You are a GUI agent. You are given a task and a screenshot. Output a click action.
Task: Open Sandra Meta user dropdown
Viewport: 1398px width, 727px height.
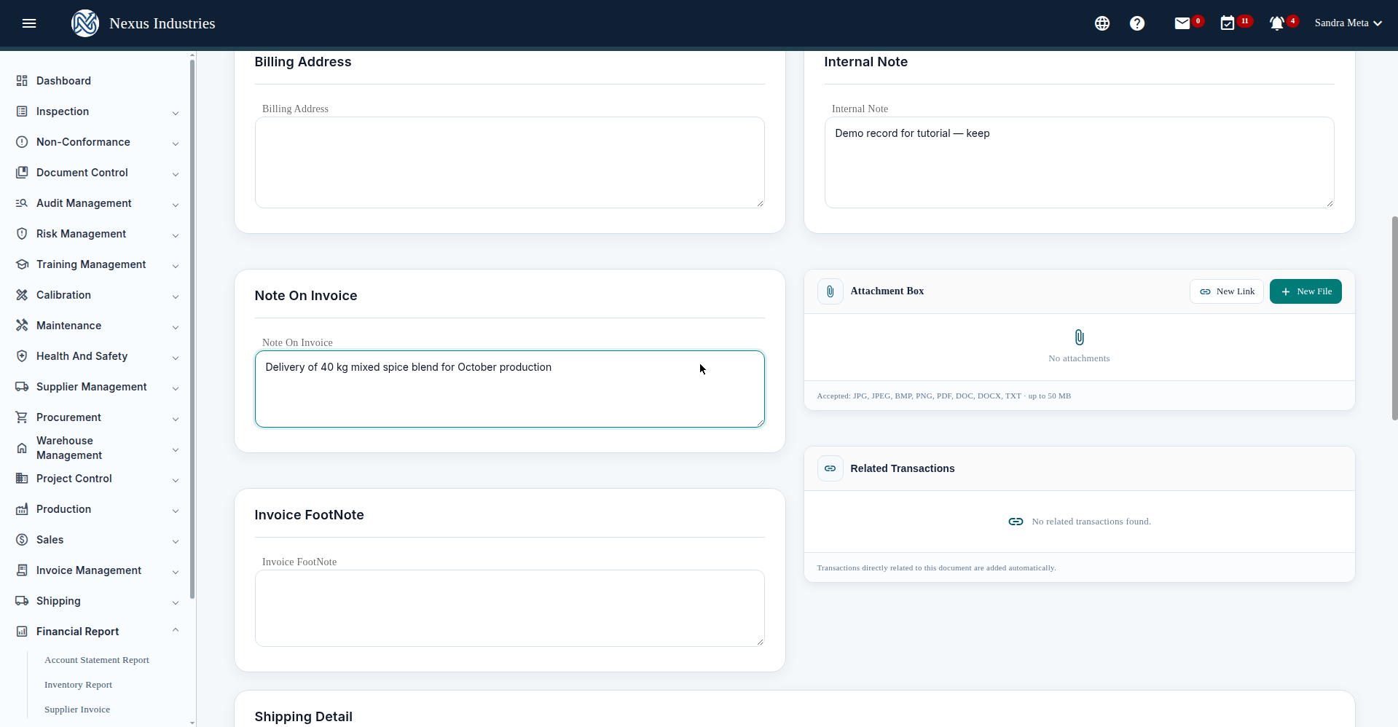(1348, 23)
